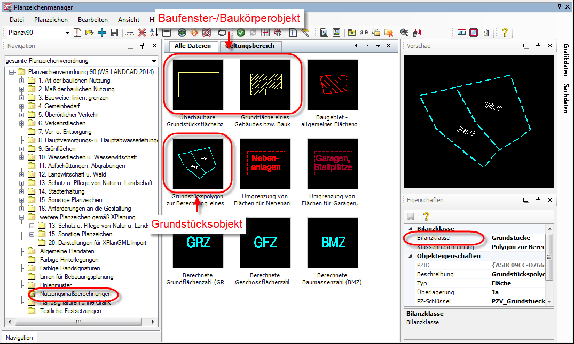Click the printer icon in toolbar

(x=222, y=33)
